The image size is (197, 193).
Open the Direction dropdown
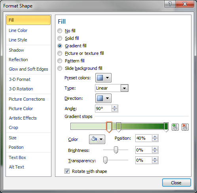[x=103, y=98]
